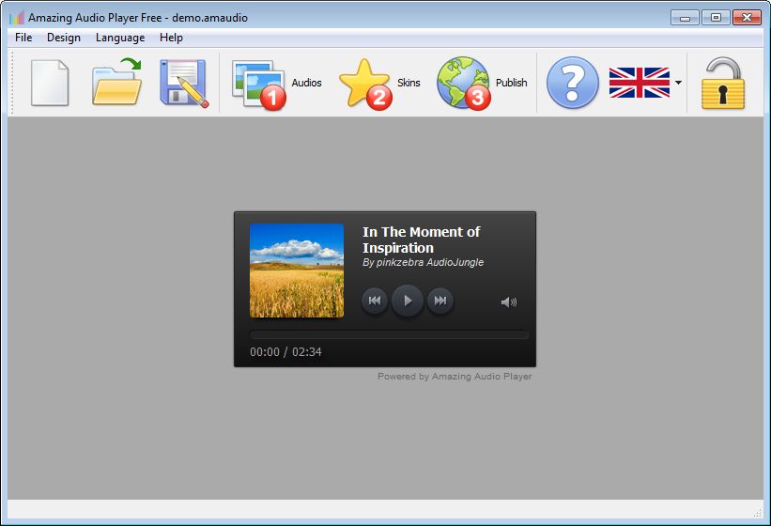
Task: Click the 'Audios' toolbar label
Action: tap(306, 83)
